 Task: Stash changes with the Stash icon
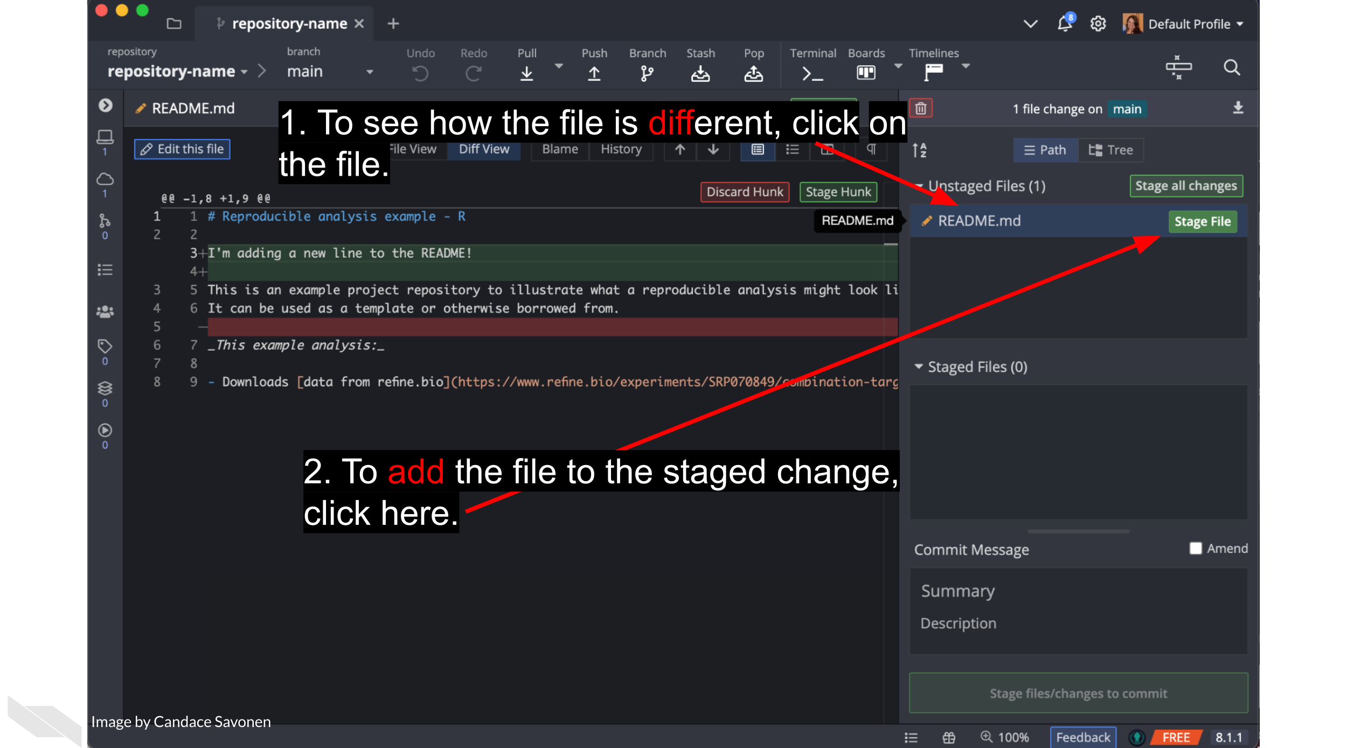(700, 73)
